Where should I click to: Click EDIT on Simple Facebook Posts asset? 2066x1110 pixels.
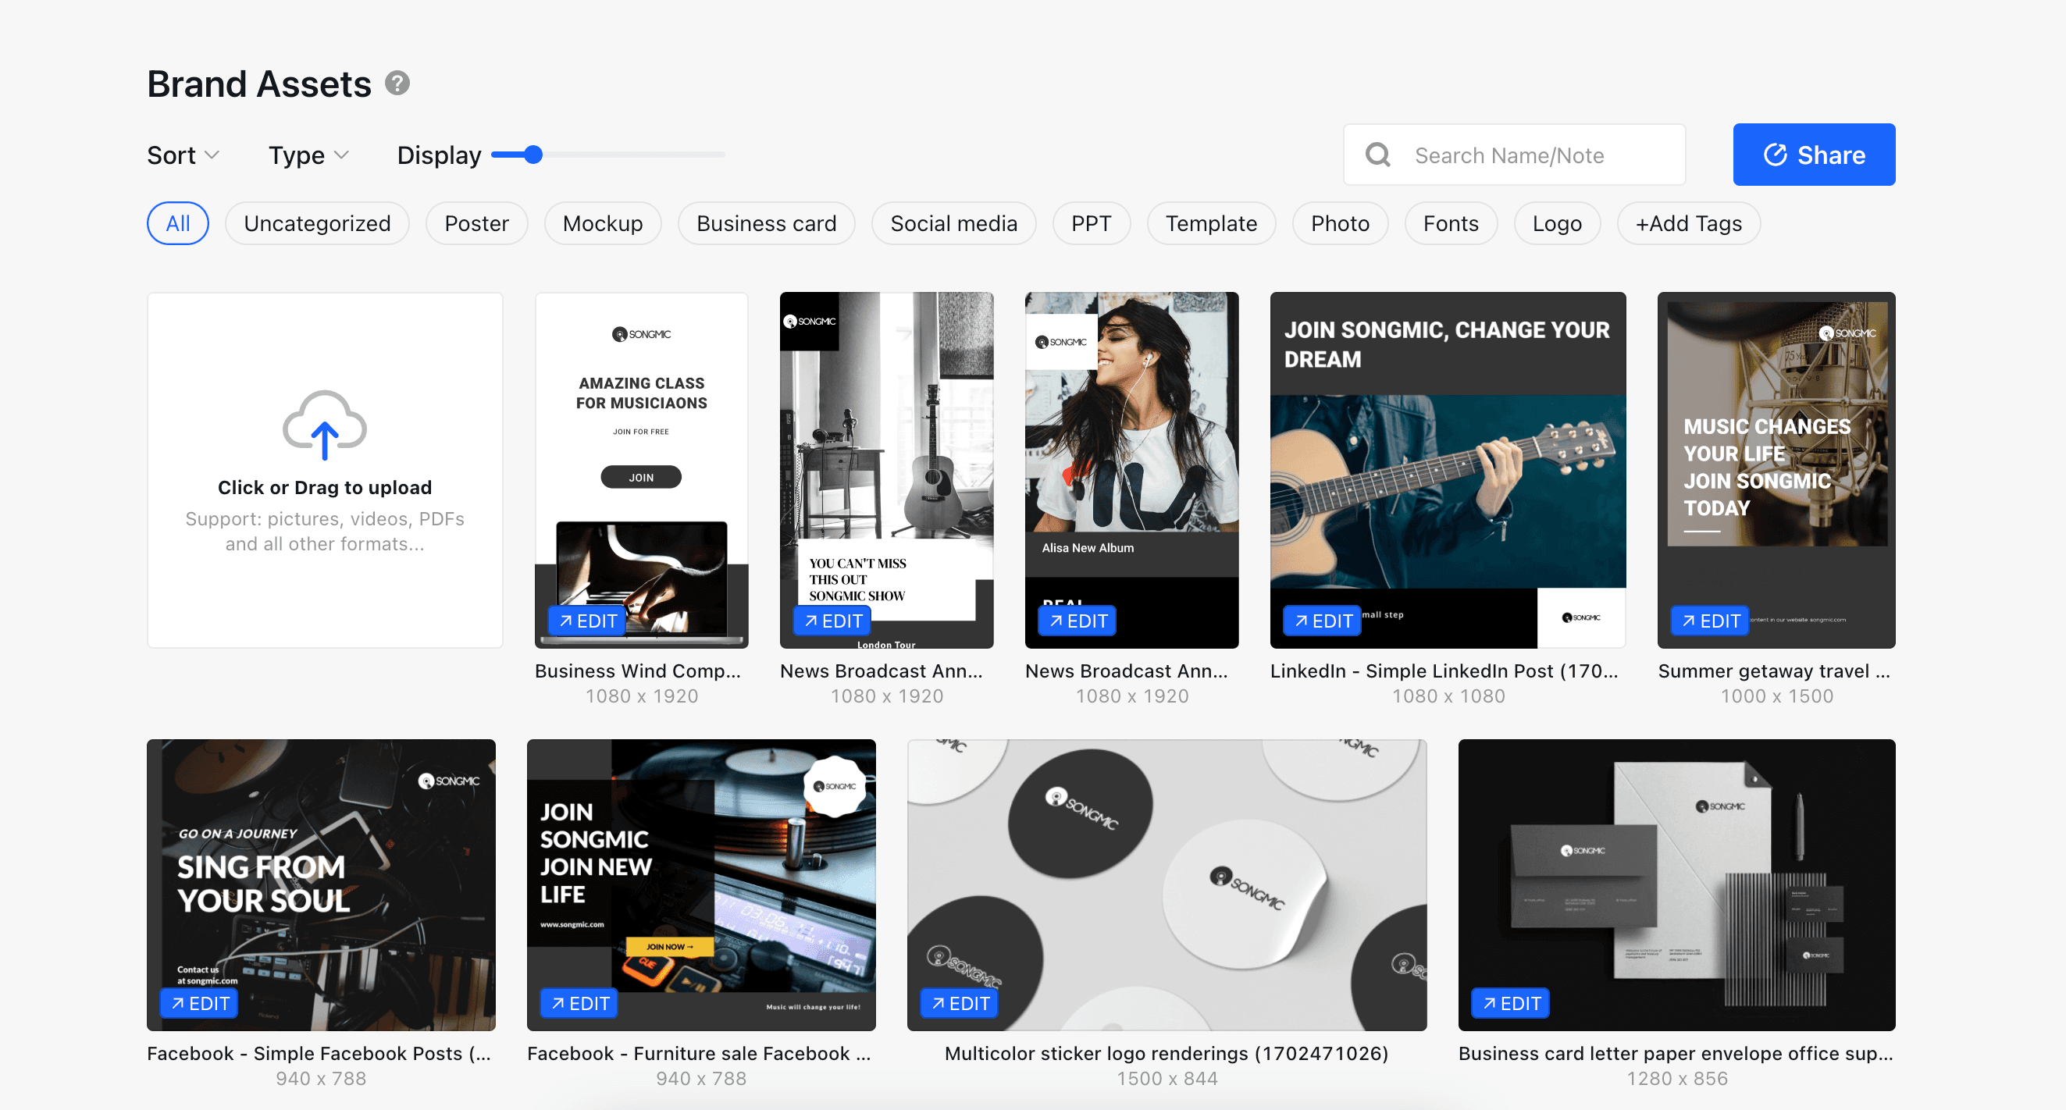200,1003
